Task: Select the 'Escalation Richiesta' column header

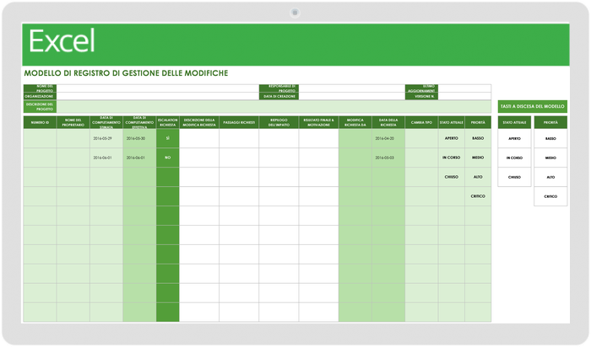Action: point(168,123)
